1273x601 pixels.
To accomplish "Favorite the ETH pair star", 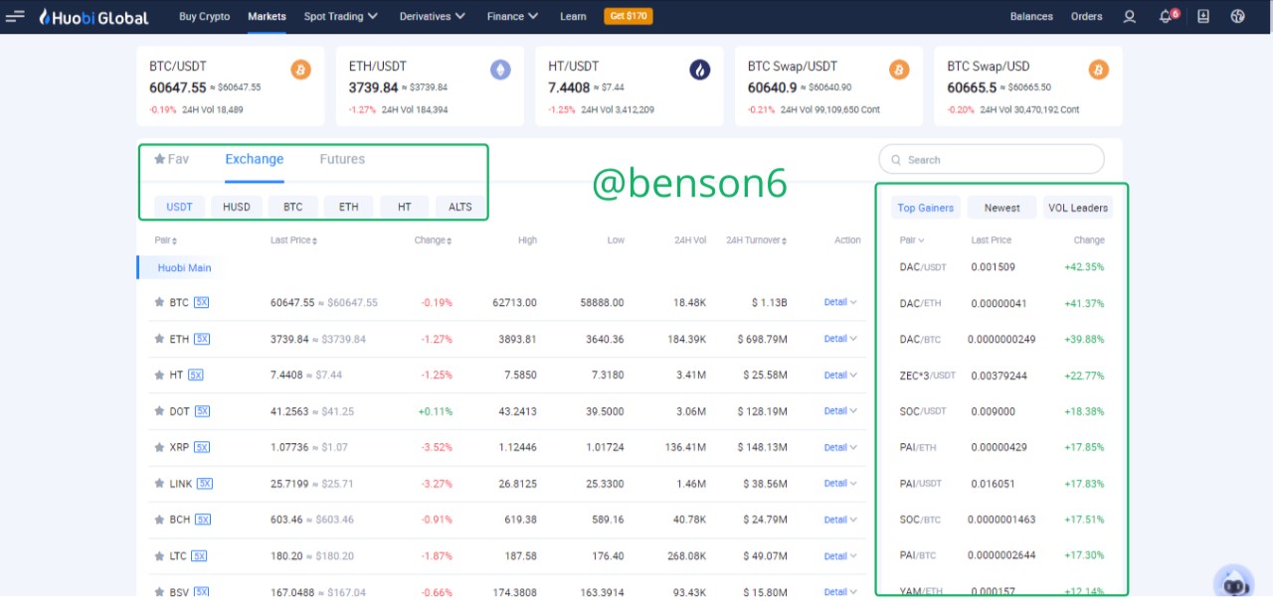I will (159, 339).
